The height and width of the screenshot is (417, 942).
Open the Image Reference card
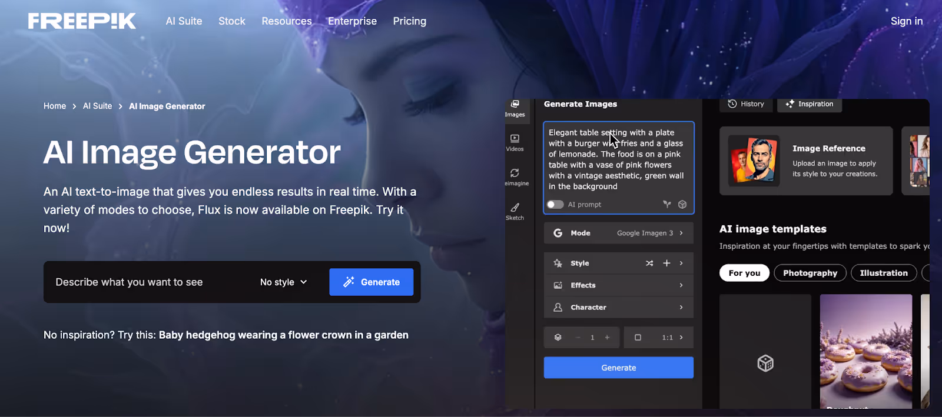point(806,161)
